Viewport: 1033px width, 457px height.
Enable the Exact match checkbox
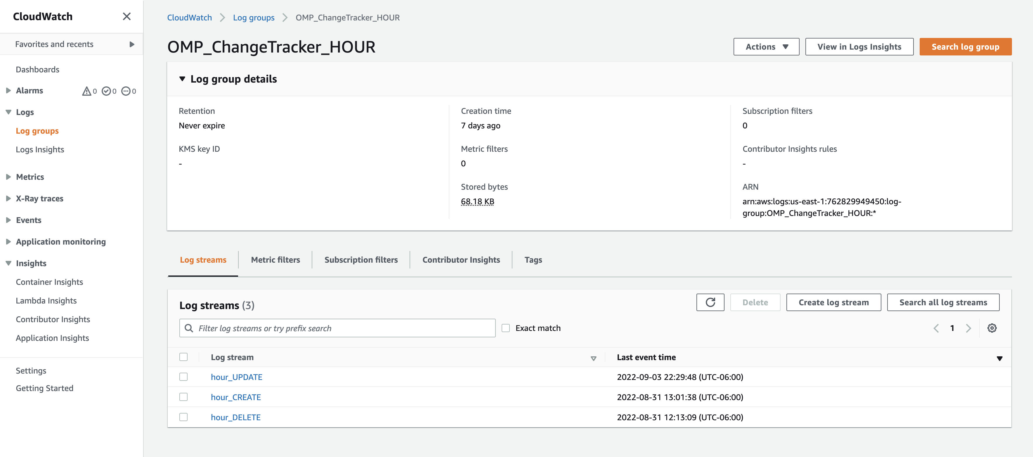click(x=506, y=328)
